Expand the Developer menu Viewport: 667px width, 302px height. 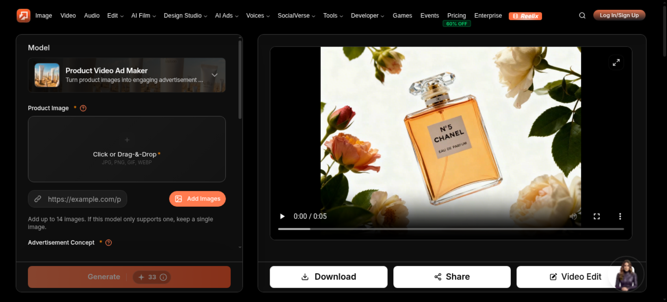pos(368,16)
